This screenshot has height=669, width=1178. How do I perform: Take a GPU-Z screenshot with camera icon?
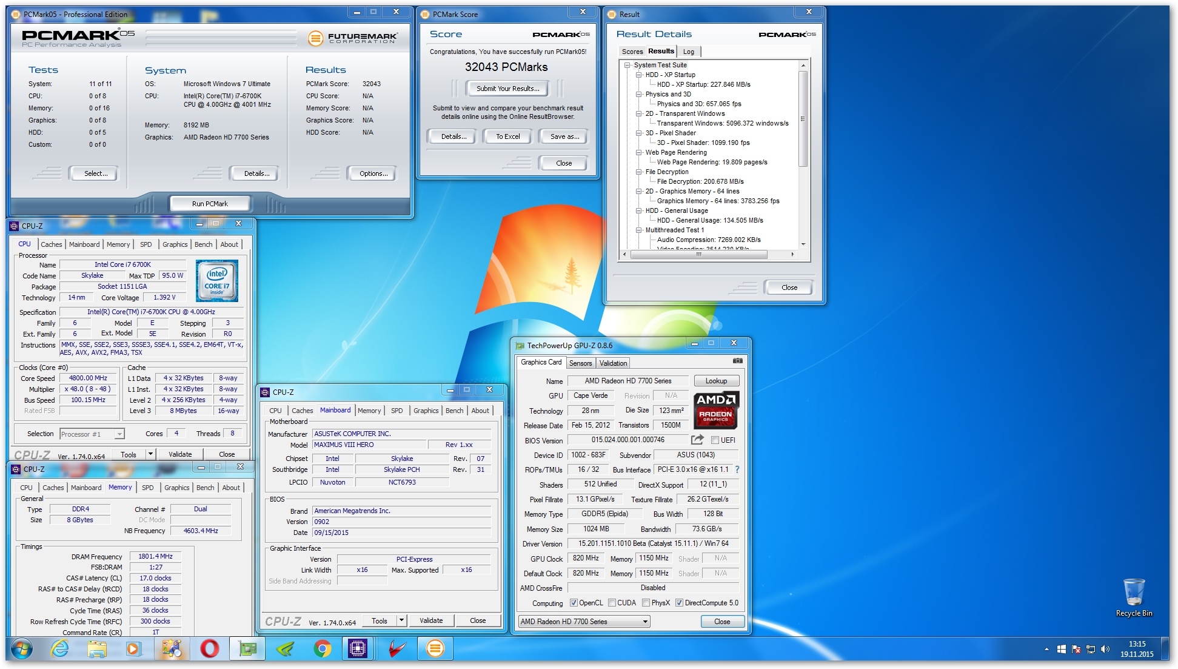click(x=737, y=361)
